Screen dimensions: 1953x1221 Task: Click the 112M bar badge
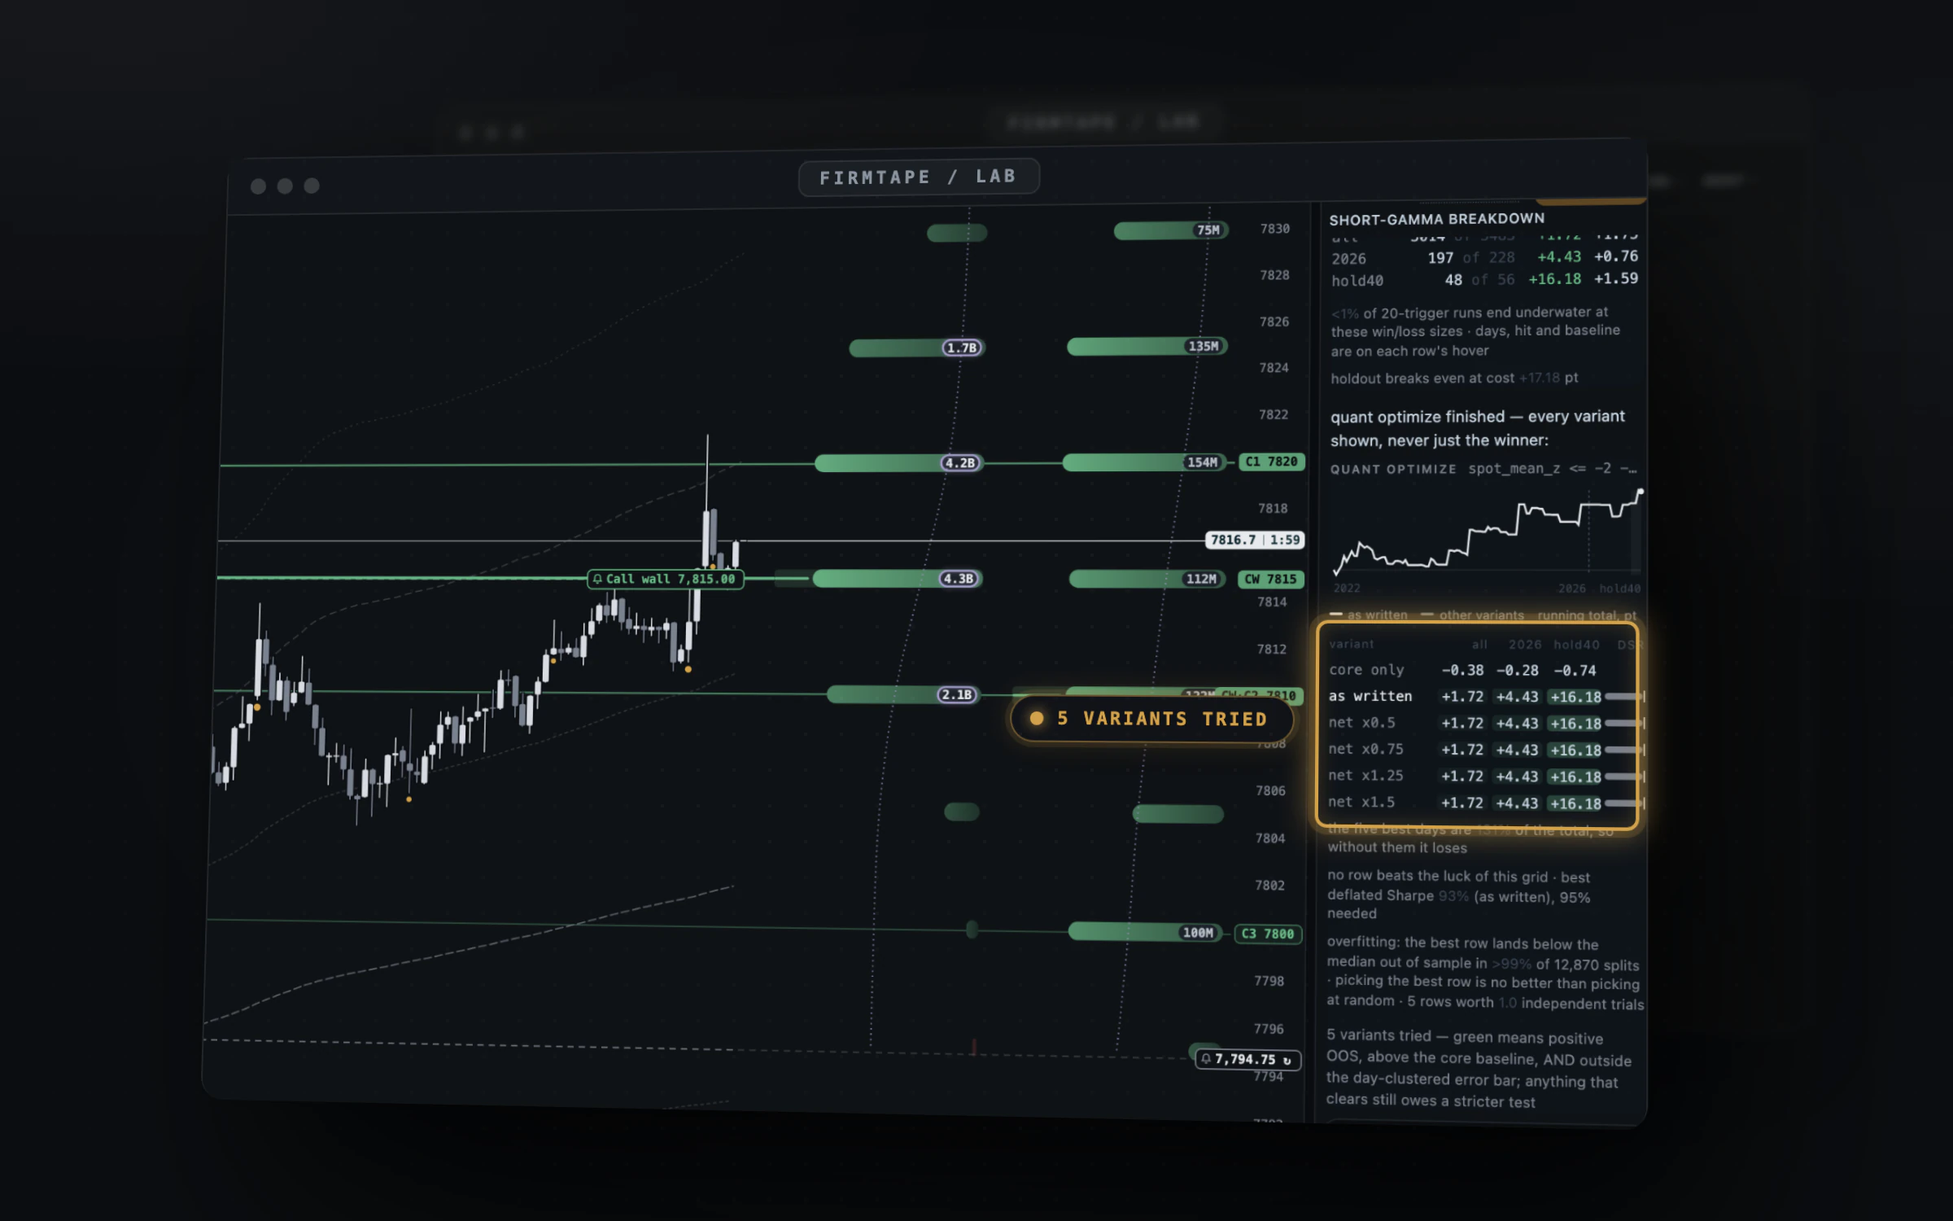tap(1201, 579)
